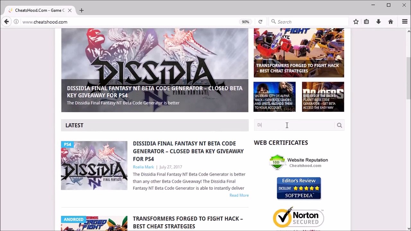The height and width of the screenshot is (231, 411).
Task: Open Valerian City of Alpha Hack card
Action: pos(275,97)
